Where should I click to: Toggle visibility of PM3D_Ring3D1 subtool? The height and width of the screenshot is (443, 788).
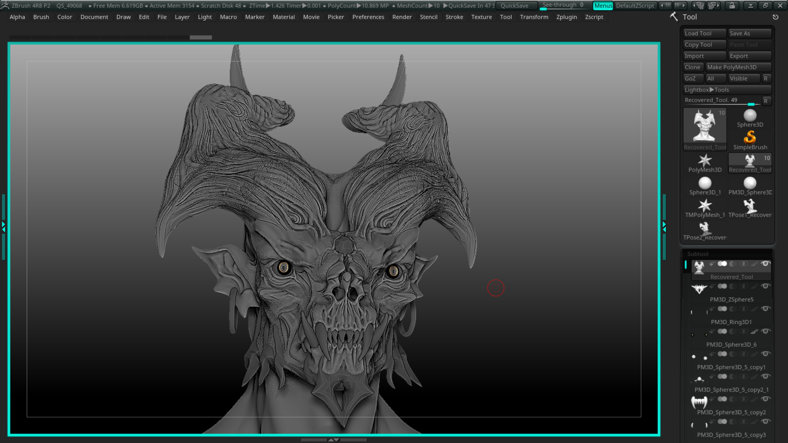765,309
